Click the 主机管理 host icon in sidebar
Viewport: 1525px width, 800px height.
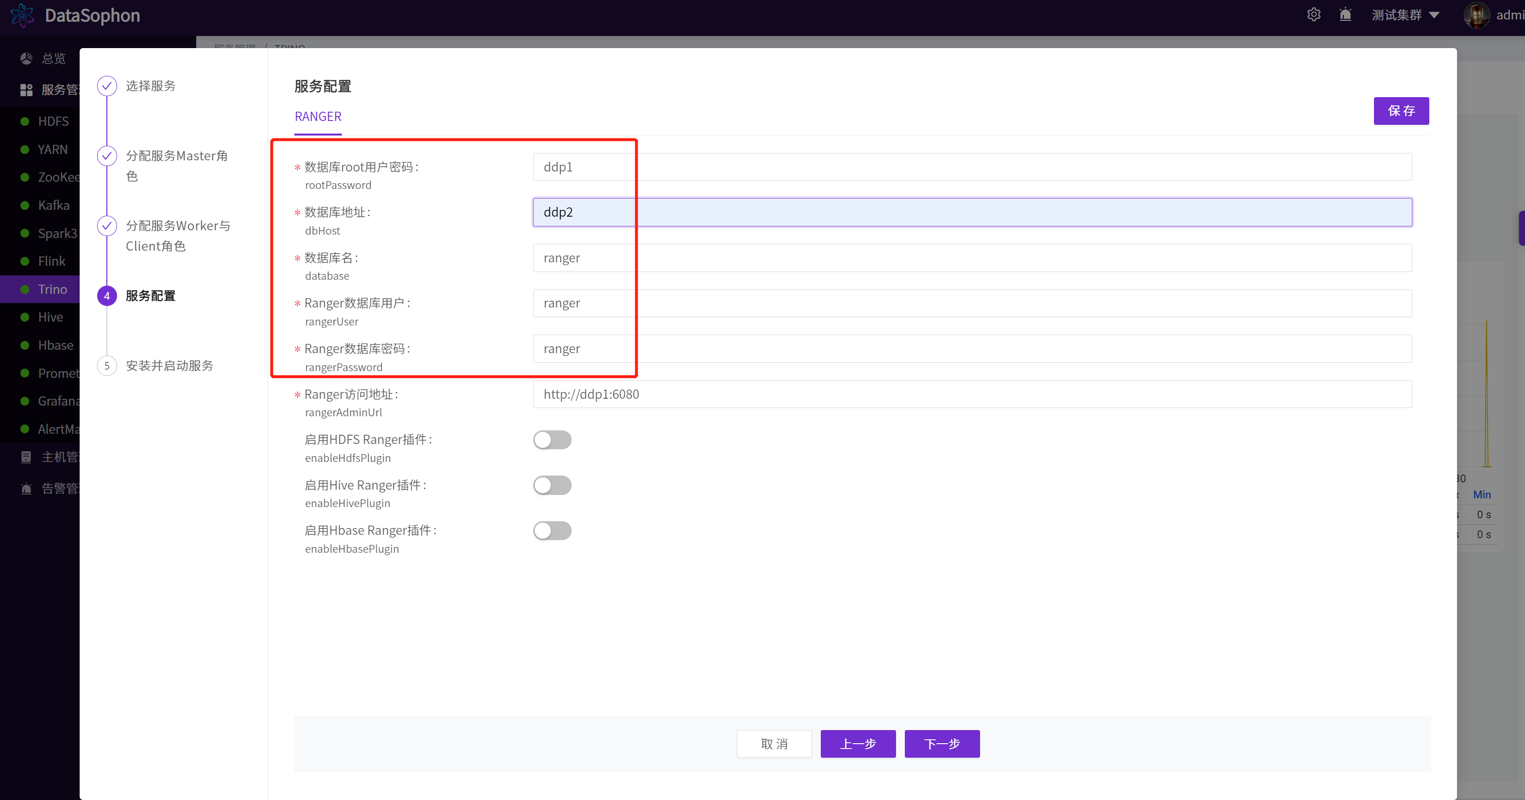(26, 457)
